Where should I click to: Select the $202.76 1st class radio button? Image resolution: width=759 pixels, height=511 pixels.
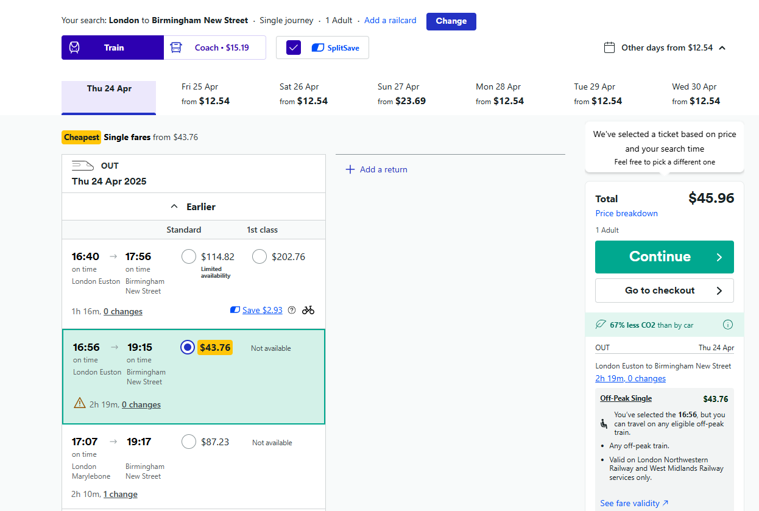(x=259, y=256)
